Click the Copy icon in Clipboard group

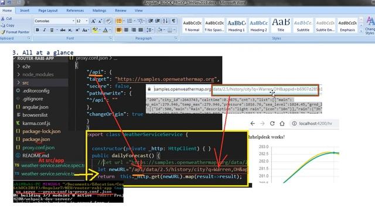[x=3, y=25]
